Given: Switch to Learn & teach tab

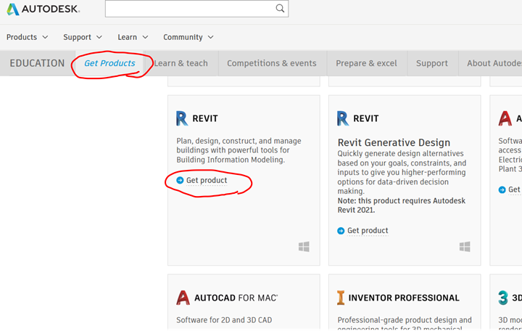Looking at the screenshot, I should [x=181, y=63].
